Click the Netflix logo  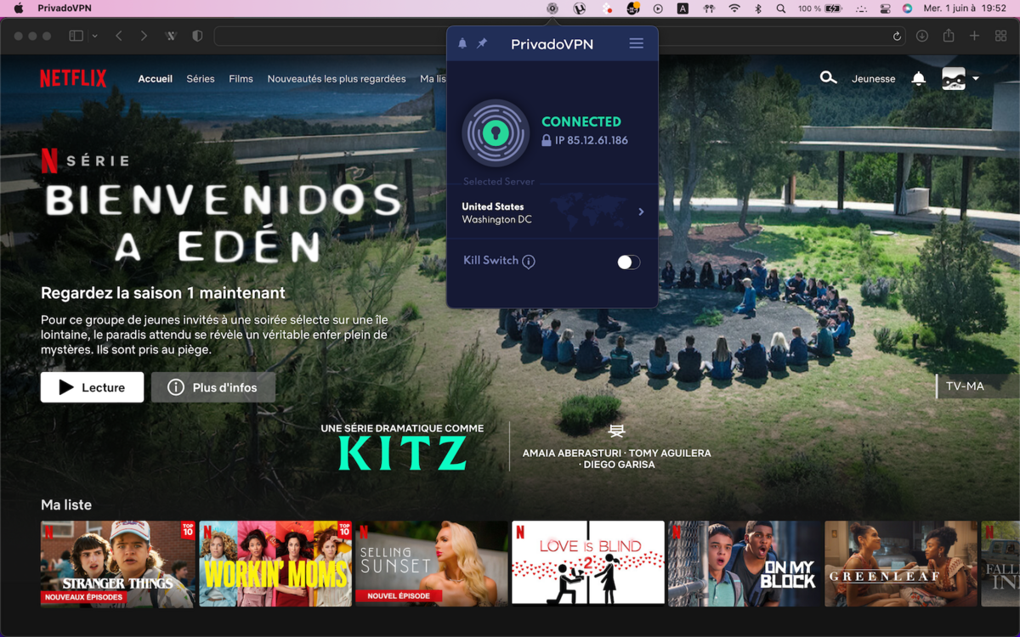[x=73, y=79]
